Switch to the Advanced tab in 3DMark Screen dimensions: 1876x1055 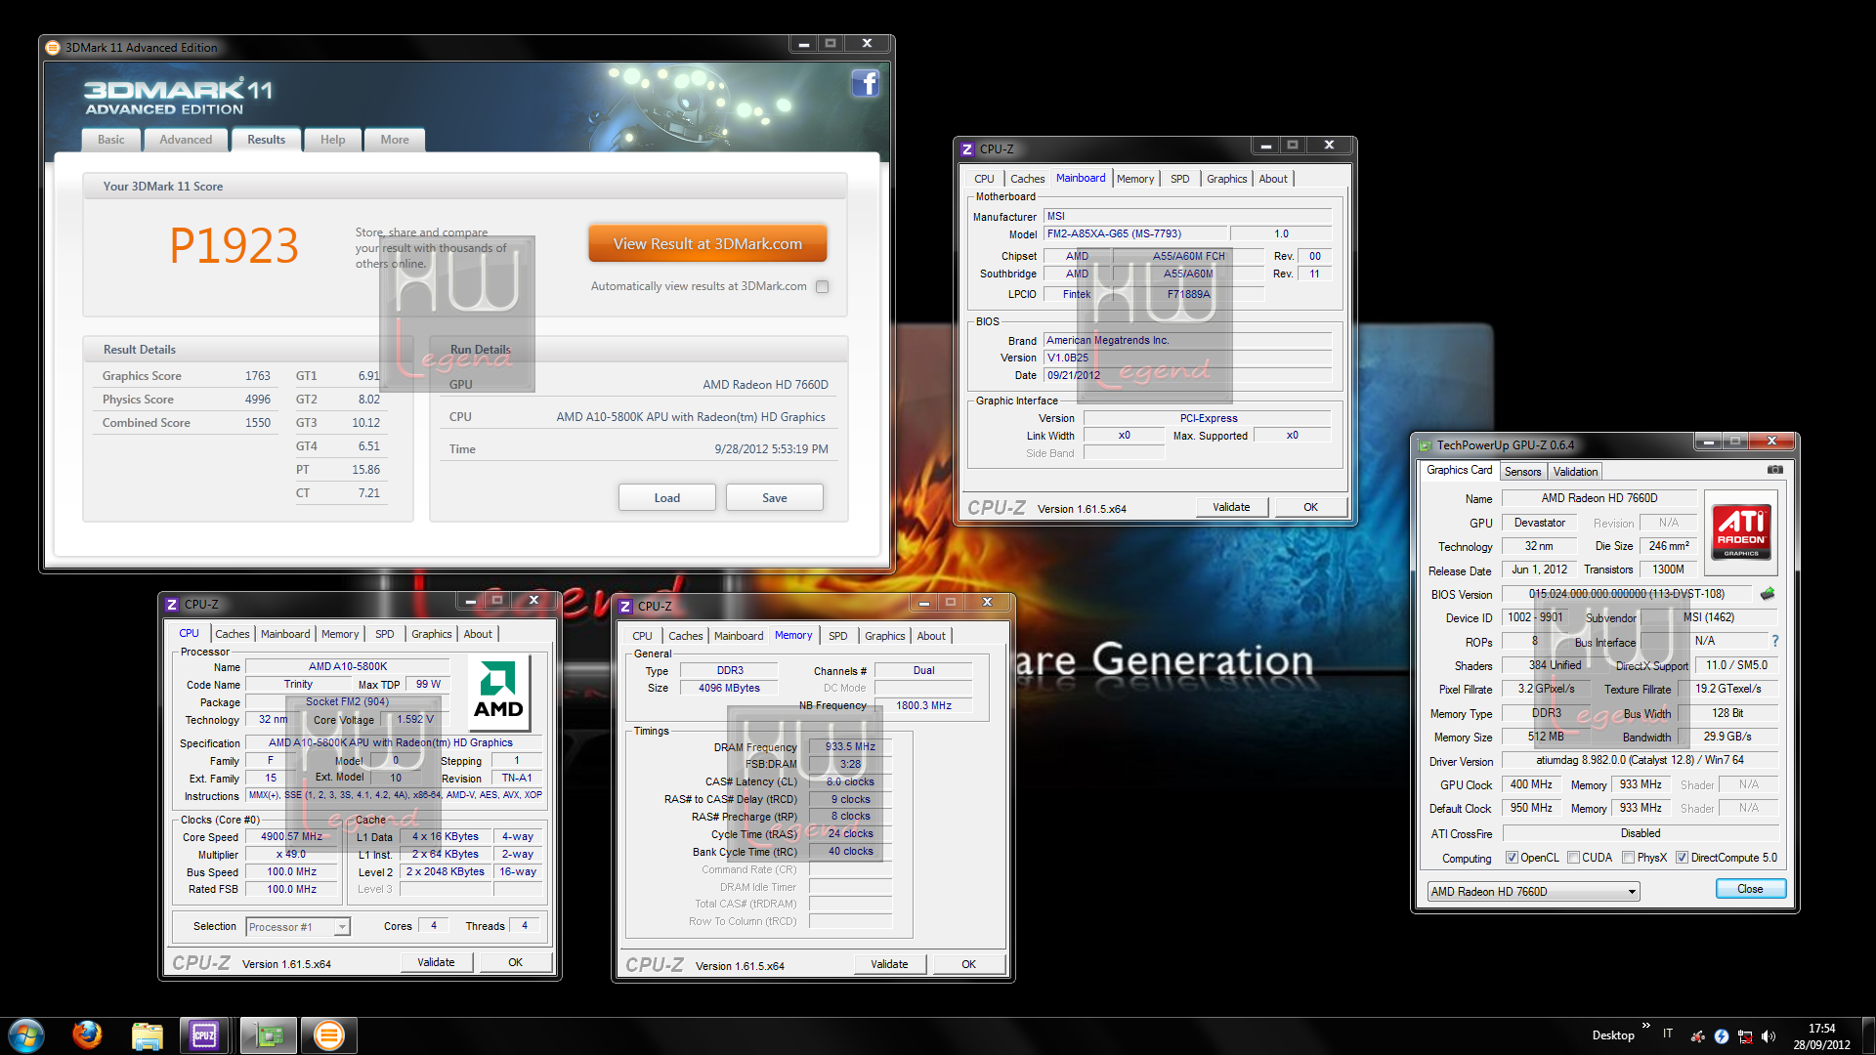tap(186, 140)
